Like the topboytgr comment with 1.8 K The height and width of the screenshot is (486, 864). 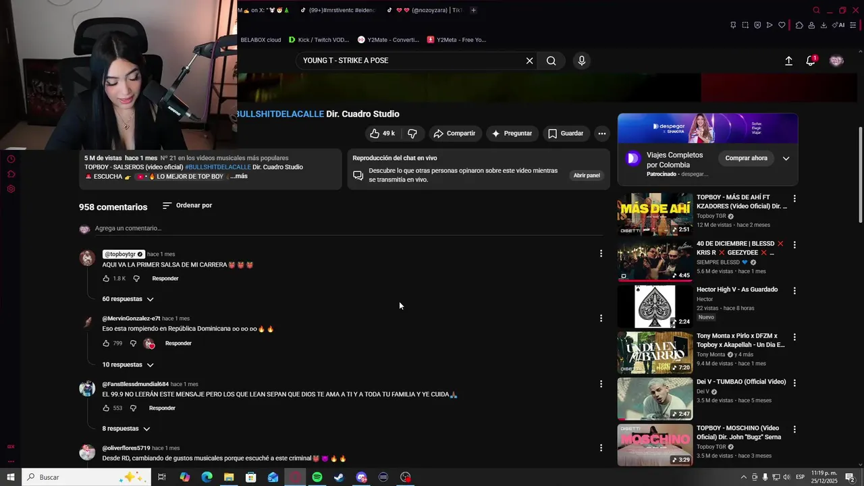(x=106, y=279)
